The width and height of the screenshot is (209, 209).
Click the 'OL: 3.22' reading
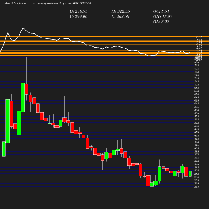coord(161,22)
